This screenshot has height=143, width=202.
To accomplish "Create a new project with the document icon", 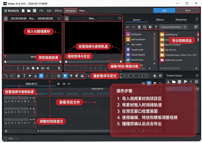I will 23,11.
